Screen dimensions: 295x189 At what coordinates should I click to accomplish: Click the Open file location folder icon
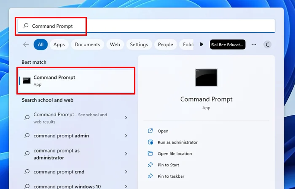coord(150,153)
